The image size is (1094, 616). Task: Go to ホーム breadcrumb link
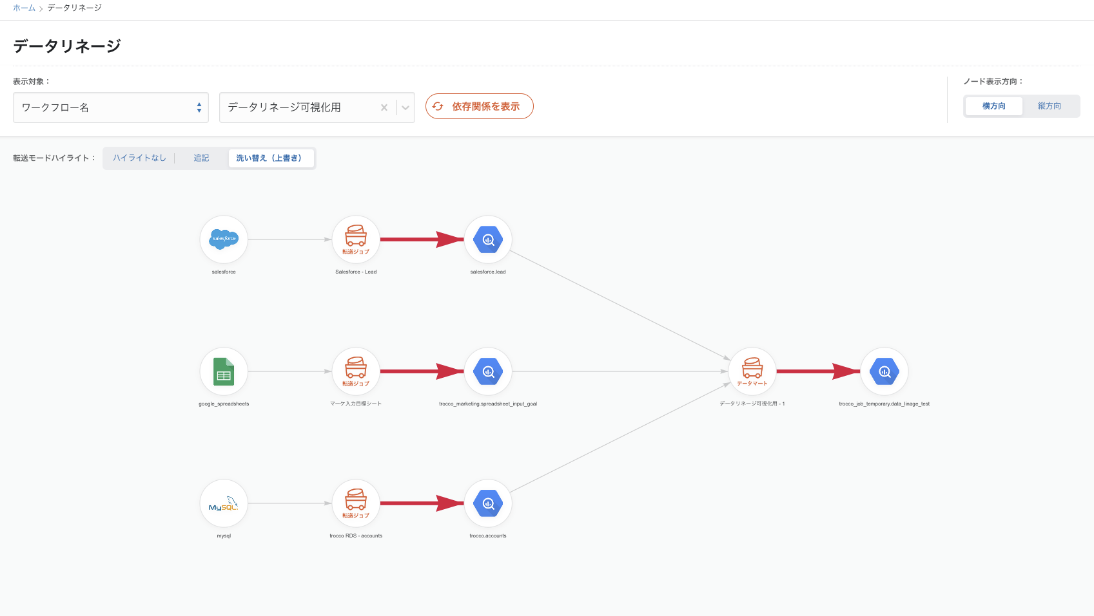[x=24, y=8]
